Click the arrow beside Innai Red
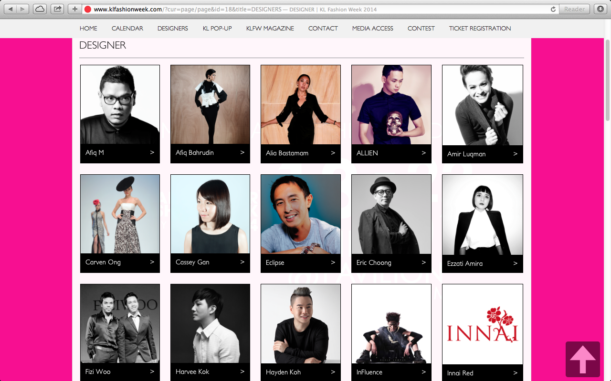Viewport: 611px width, 381px height. (516, 373)
